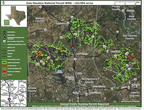The width and height of the screenshot is (144, 110).
Task: Click the 'Evergreen' town label
Action: click(115, 52)
